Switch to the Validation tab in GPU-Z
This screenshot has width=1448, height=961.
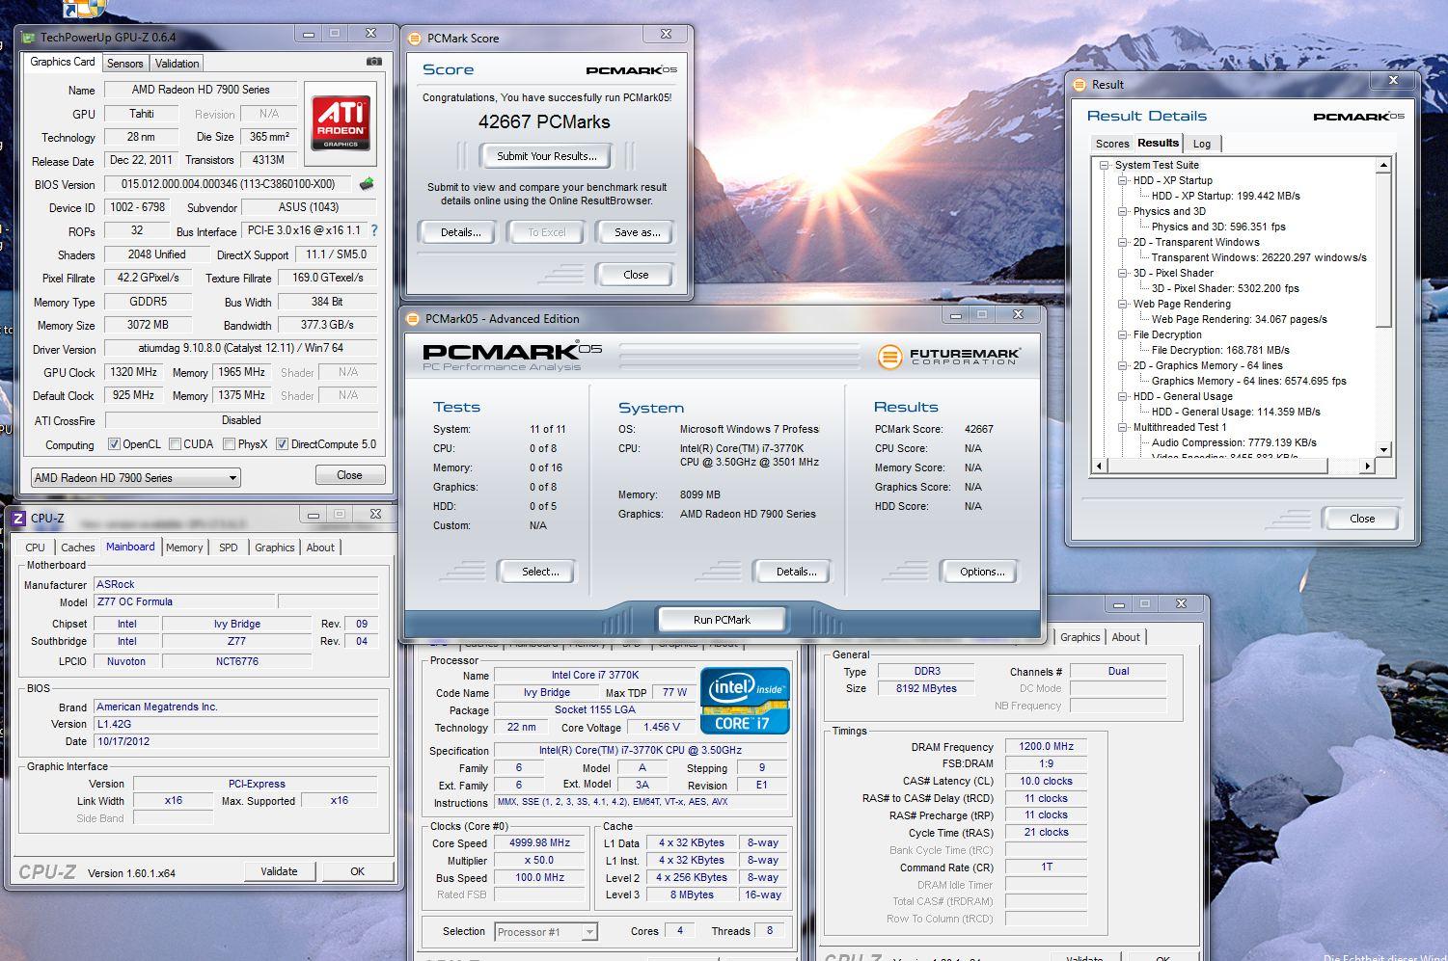(x=178, y=64)
